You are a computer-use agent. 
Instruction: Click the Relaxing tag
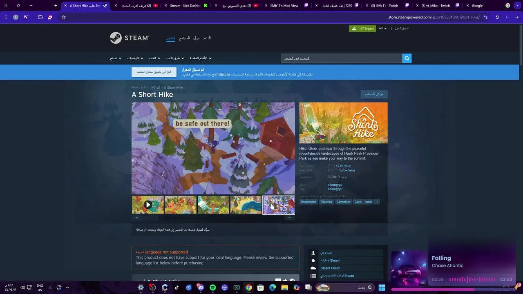click(326, 202)
